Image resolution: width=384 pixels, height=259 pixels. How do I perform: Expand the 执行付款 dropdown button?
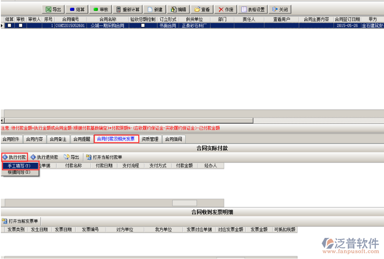pyautogui.click(x=14, y=157)
